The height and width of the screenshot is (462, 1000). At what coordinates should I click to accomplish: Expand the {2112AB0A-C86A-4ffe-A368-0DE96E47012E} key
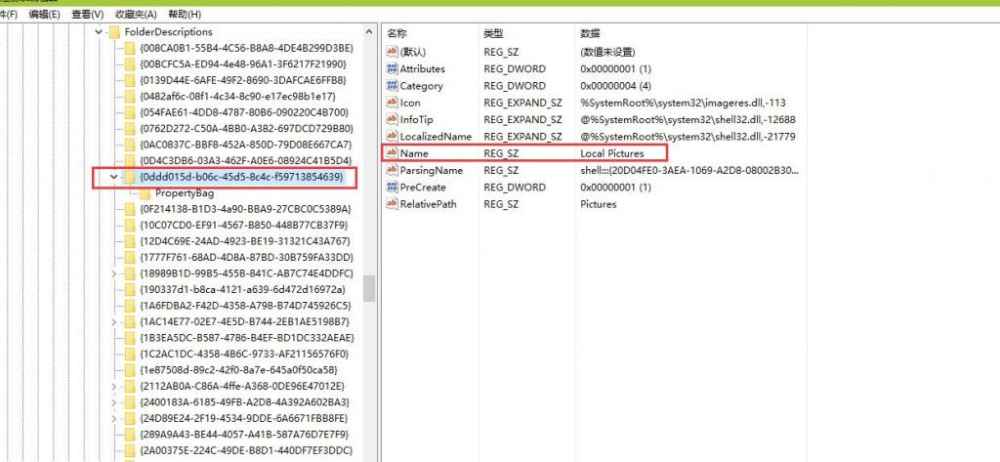tap(114, 386)
